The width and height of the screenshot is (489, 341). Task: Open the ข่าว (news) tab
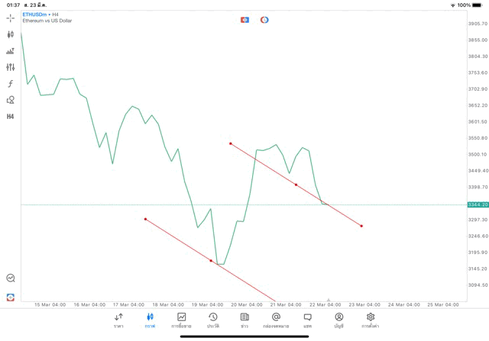pos(244,320)
